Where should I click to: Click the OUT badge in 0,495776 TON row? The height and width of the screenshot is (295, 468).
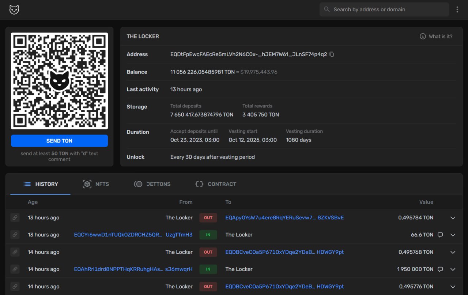point(208,287)
